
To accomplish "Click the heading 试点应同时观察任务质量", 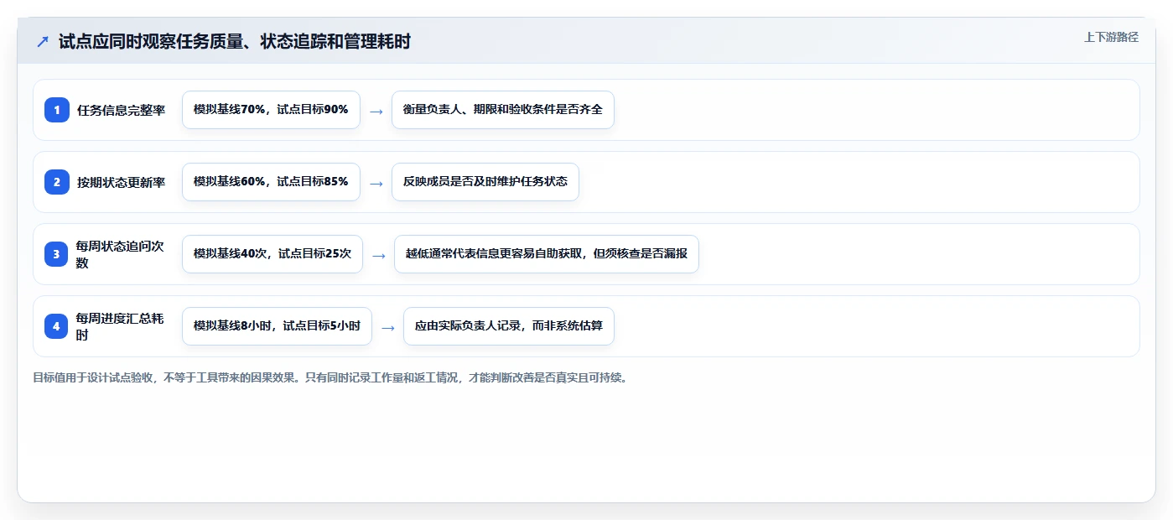I will [235, 41].
